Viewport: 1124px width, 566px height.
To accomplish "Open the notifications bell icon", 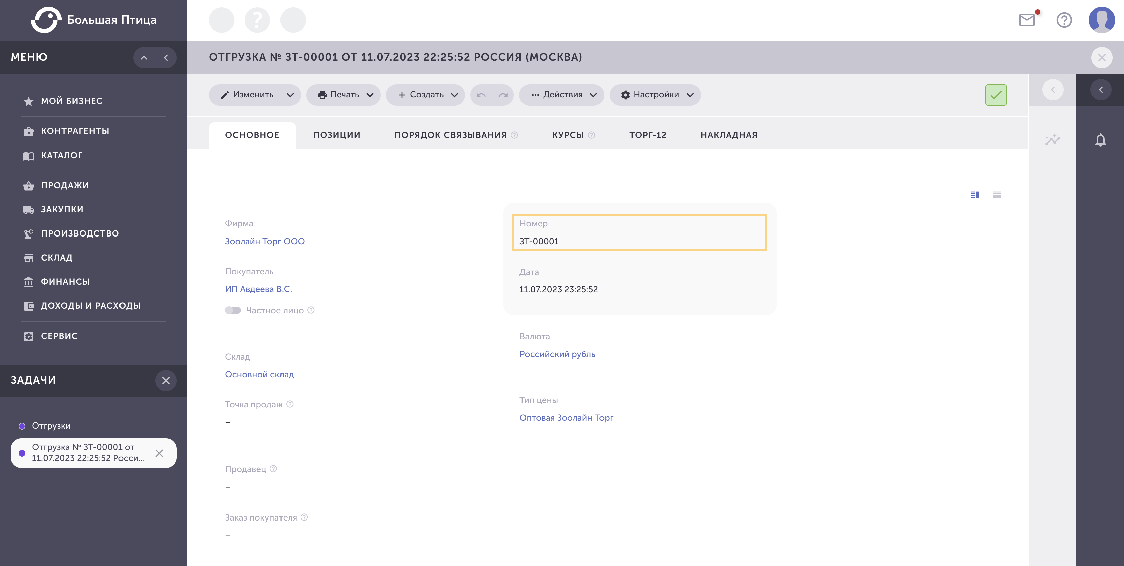I will click(1101, 140).
